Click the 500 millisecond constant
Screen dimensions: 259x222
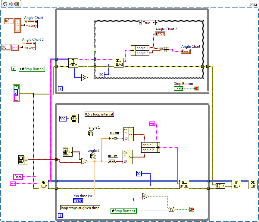click(x=63, y=119)
